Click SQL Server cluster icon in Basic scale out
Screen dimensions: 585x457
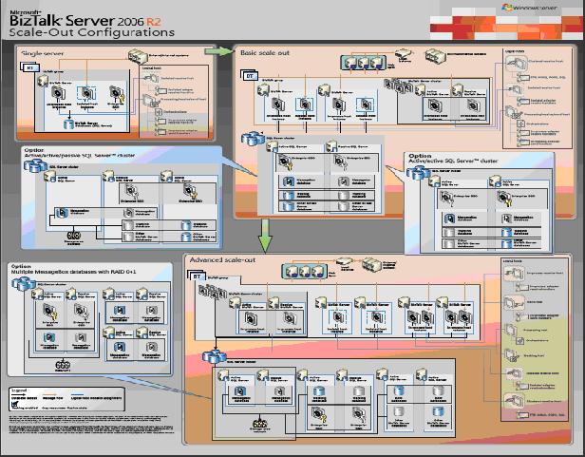(253, 138)
